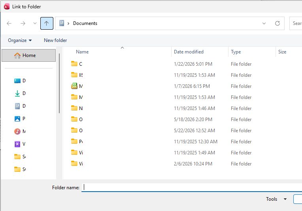
Task: Open the recent locations chevron
Action: tap(35, 23)
